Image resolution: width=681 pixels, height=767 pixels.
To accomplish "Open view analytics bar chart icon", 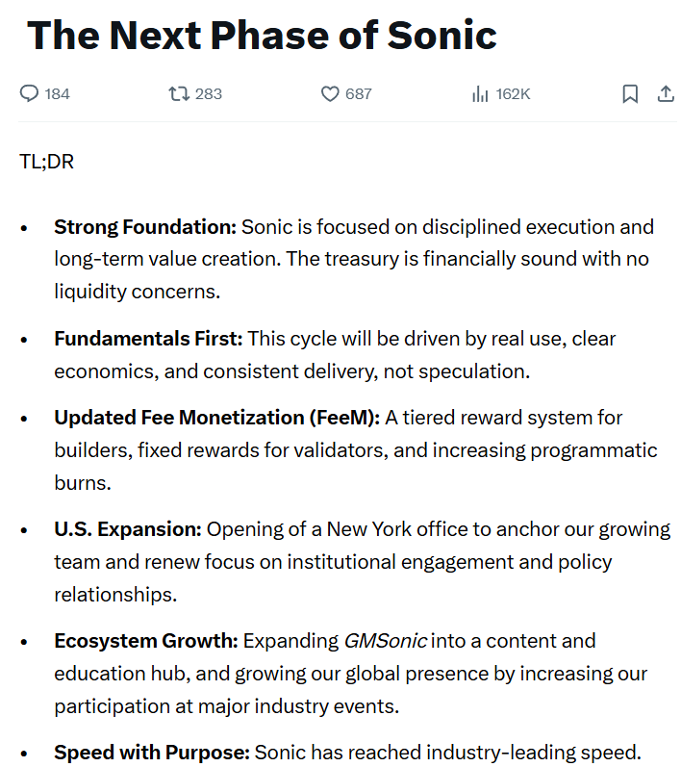I will click(480, 93).
